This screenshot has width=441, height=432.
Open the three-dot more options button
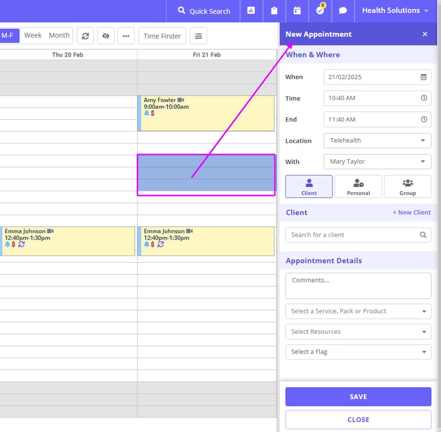click(x=126, y=36)
